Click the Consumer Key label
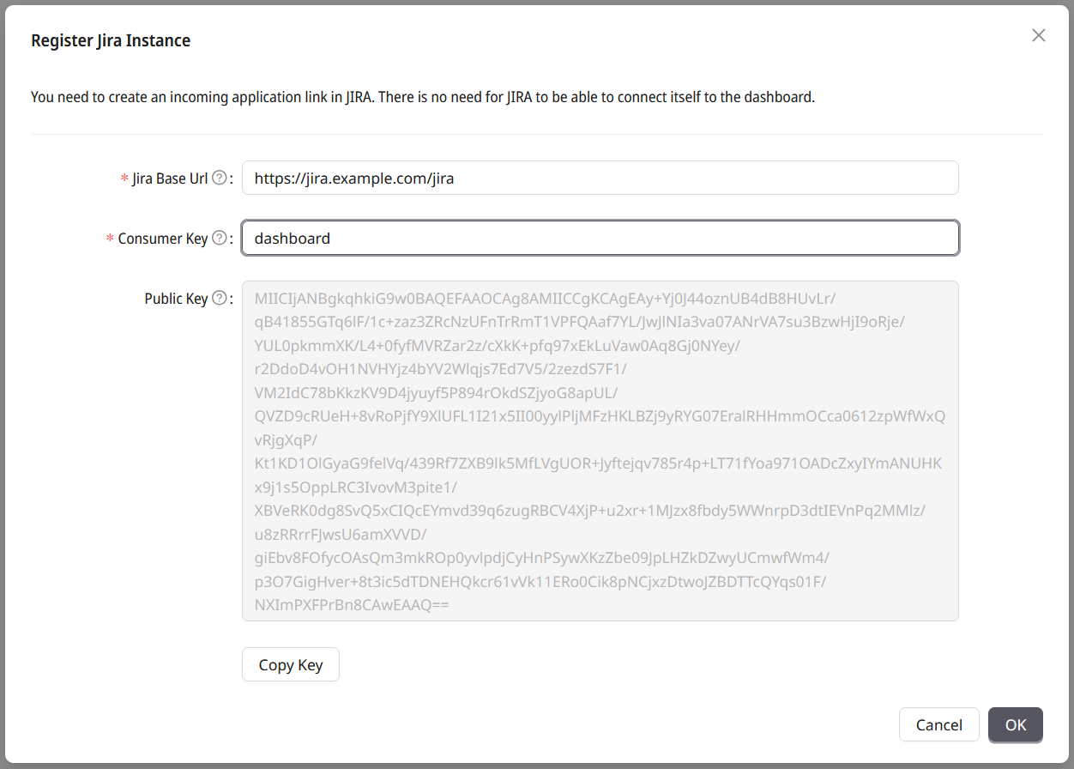 [x=163, y=239]
